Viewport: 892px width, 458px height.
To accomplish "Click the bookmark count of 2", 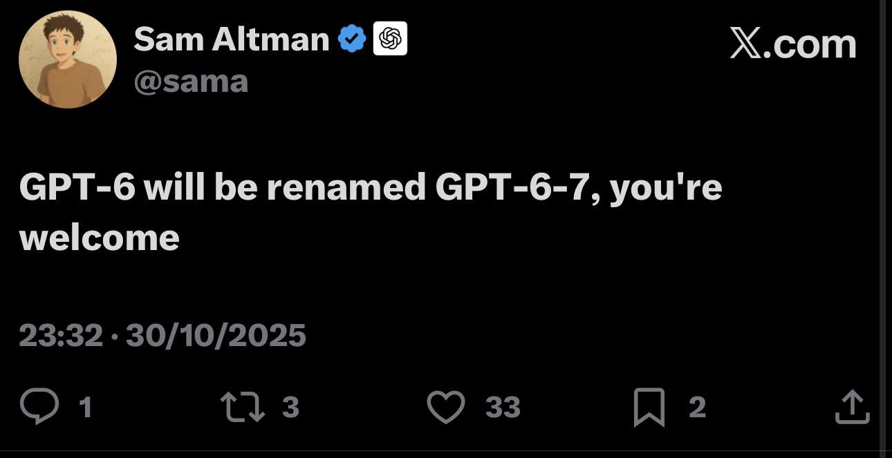I will pyautogui.click(x=697, y=407).
